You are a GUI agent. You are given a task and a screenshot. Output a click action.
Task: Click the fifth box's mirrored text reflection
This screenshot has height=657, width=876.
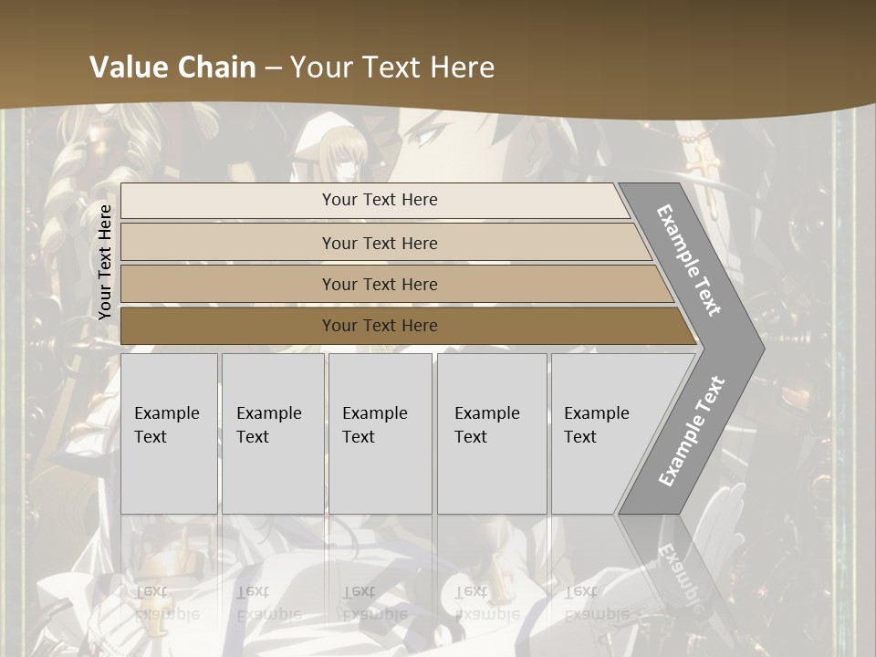click(596, 602)
